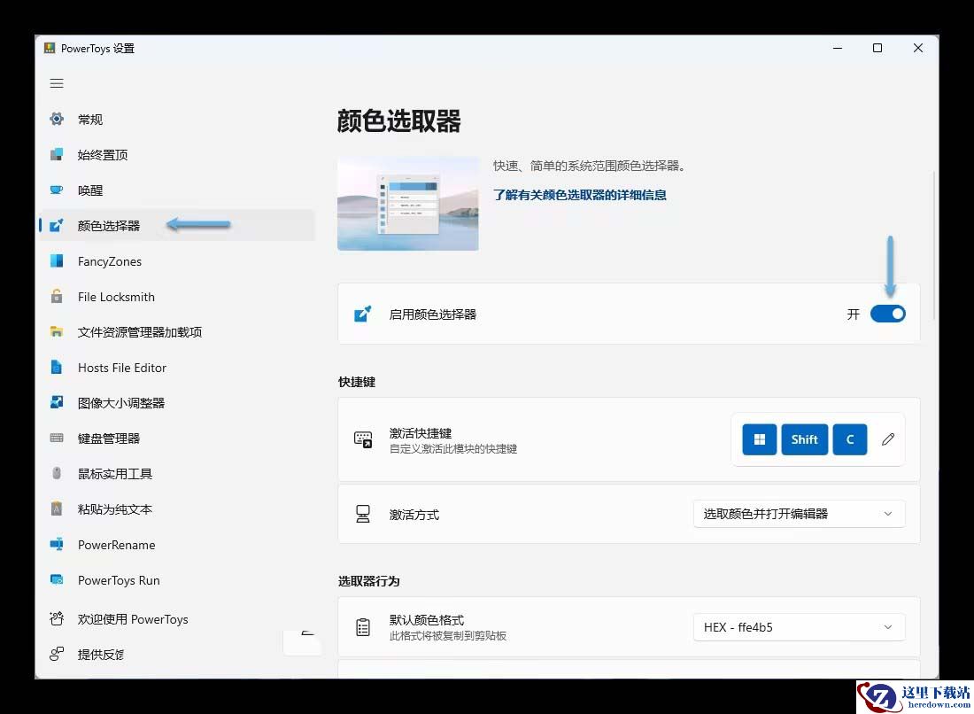Screen dimensions: 974x714
Task: Go to Always on Top (始终置顶) page
Action: [x=177, y=154]
